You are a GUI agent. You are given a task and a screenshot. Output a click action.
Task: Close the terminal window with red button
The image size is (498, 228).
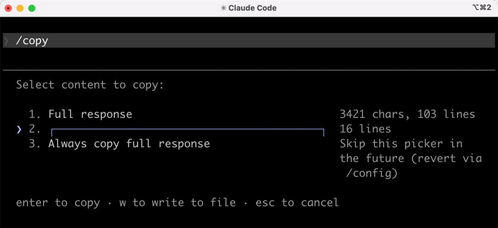[x=8, y=8]
